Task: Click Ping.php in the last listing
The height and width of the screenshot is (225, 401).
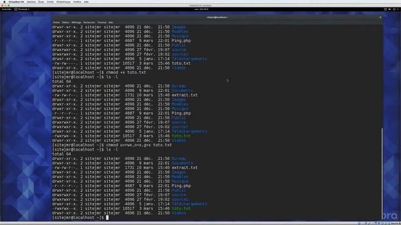Action: tap(181, 186)
